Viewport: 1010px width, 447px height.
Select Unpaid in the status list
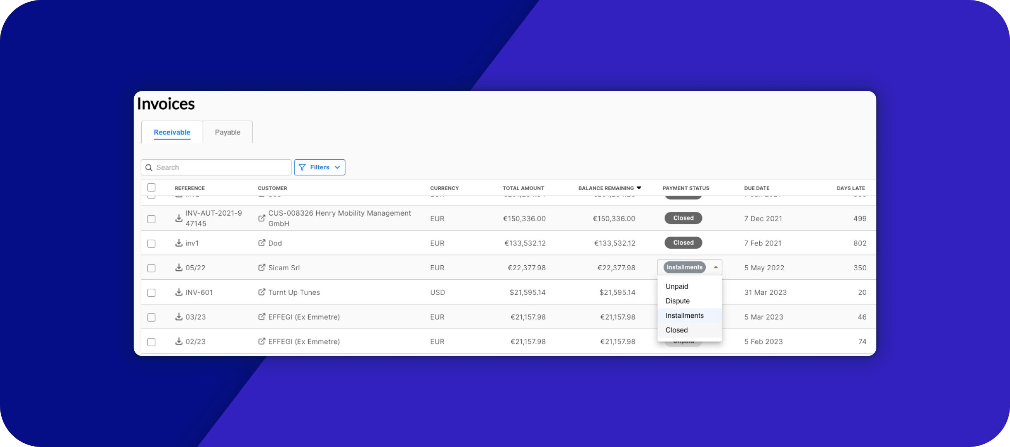click(677, 286)
